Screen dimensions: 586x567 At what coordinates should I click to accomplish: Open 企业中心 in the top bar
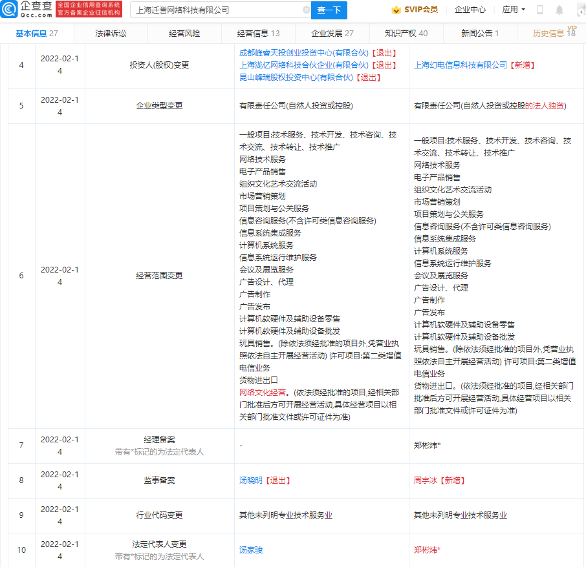[x=470, y=10]
